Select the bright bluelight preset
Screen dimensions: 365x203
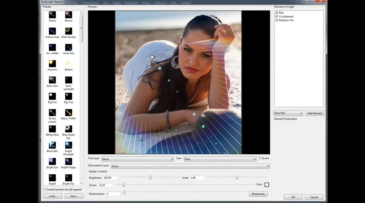point(68,145)
